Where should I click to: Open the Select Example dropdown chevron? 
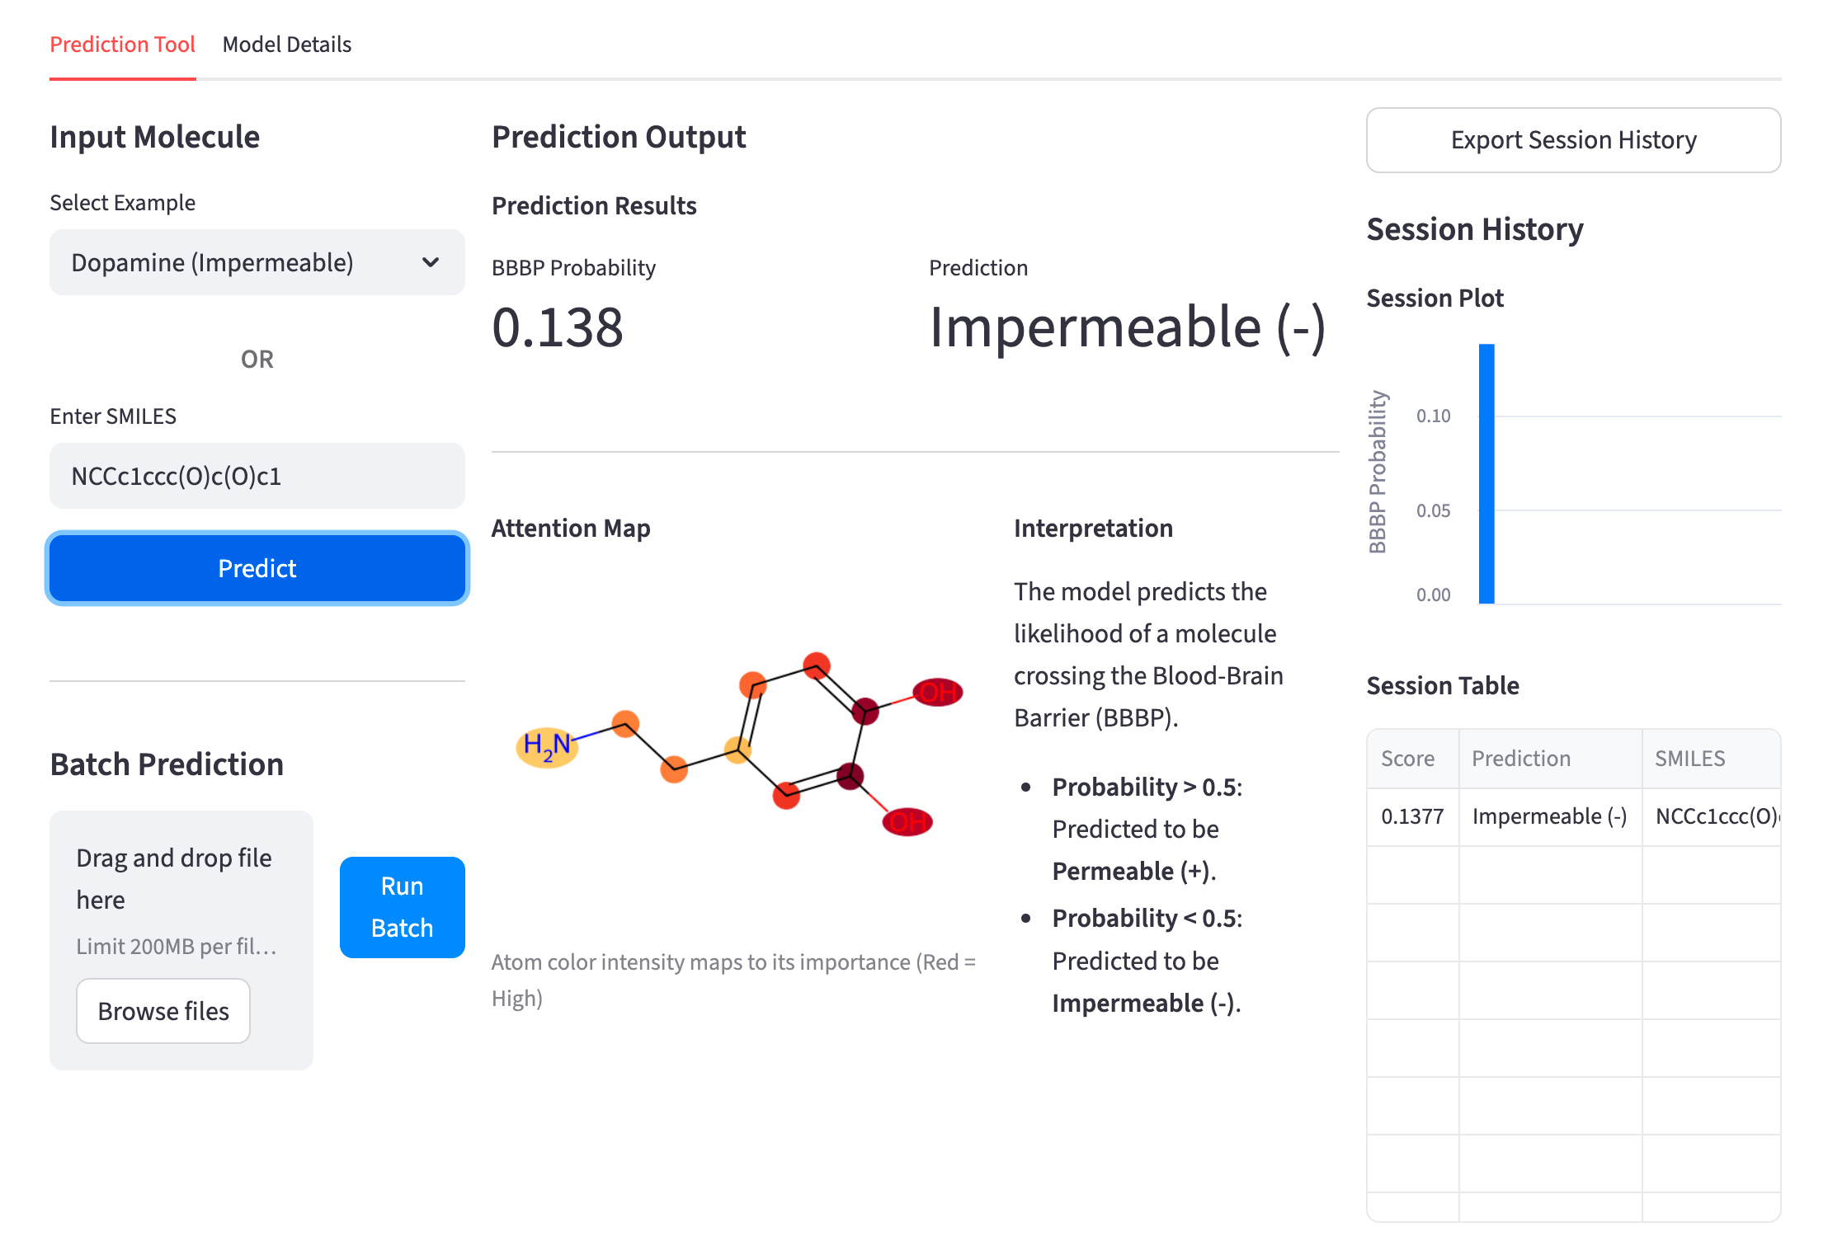(x=430, y=262)
